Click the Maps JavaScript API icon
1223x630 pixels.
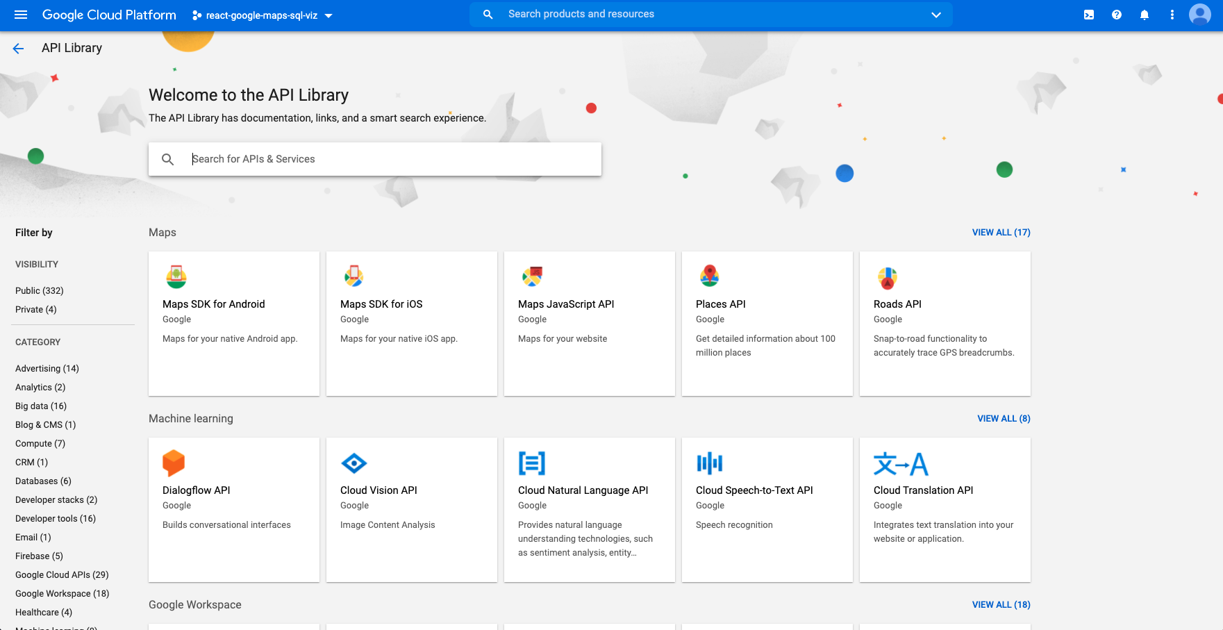pyautogui.click(x=532, y=276)
